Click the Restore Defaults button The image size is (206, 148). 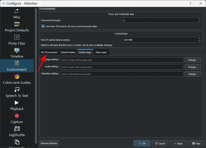click(49, 143)
